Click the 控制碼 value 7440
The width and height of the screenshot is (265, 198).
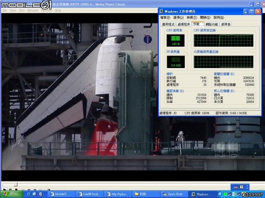[x=203, y=78]
